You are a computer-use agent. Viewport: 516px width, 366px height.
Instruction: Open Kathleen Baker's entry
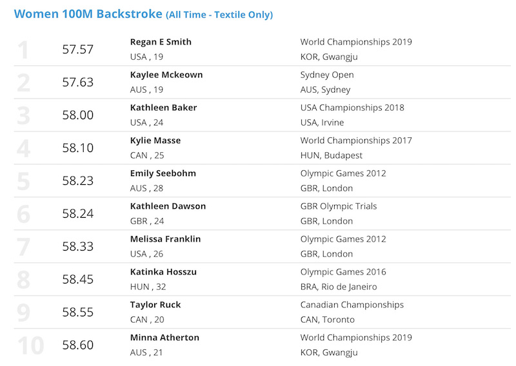163,108
